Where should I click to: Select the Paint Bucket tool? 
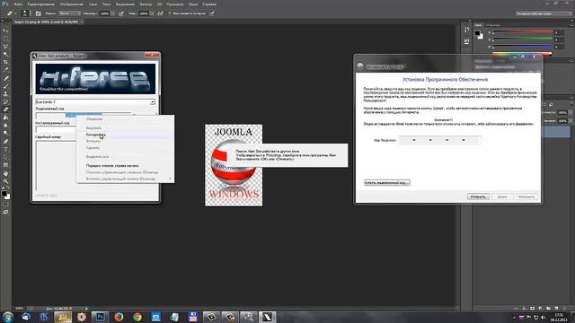click(x=5, y=118)
